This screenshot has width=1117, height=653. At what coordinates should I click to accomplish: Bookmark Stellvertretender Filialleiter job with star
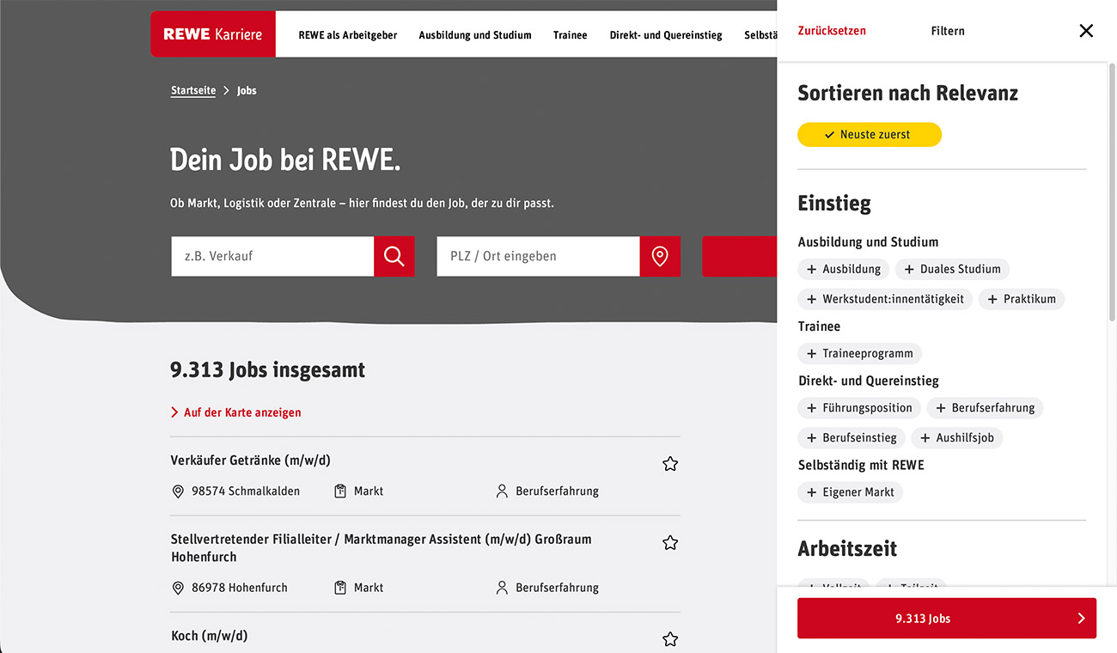(x=670, y=543)
